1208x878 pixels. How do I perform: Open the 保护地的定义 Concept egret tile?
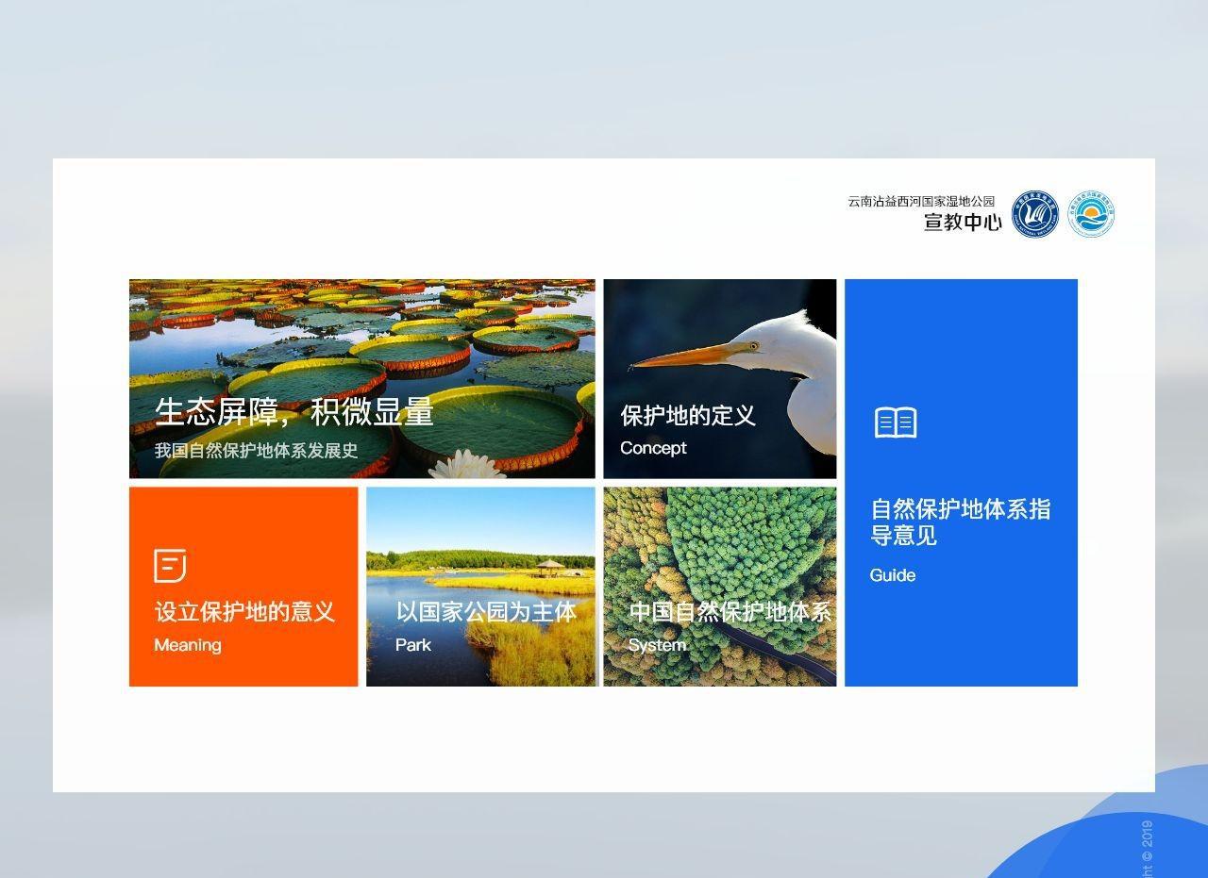pyautogui.click(x=720, y=379)
